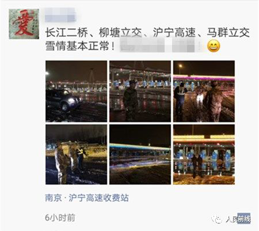Click the text line 雪情基本正常！
259x231 pixels.
coord(81,46)
